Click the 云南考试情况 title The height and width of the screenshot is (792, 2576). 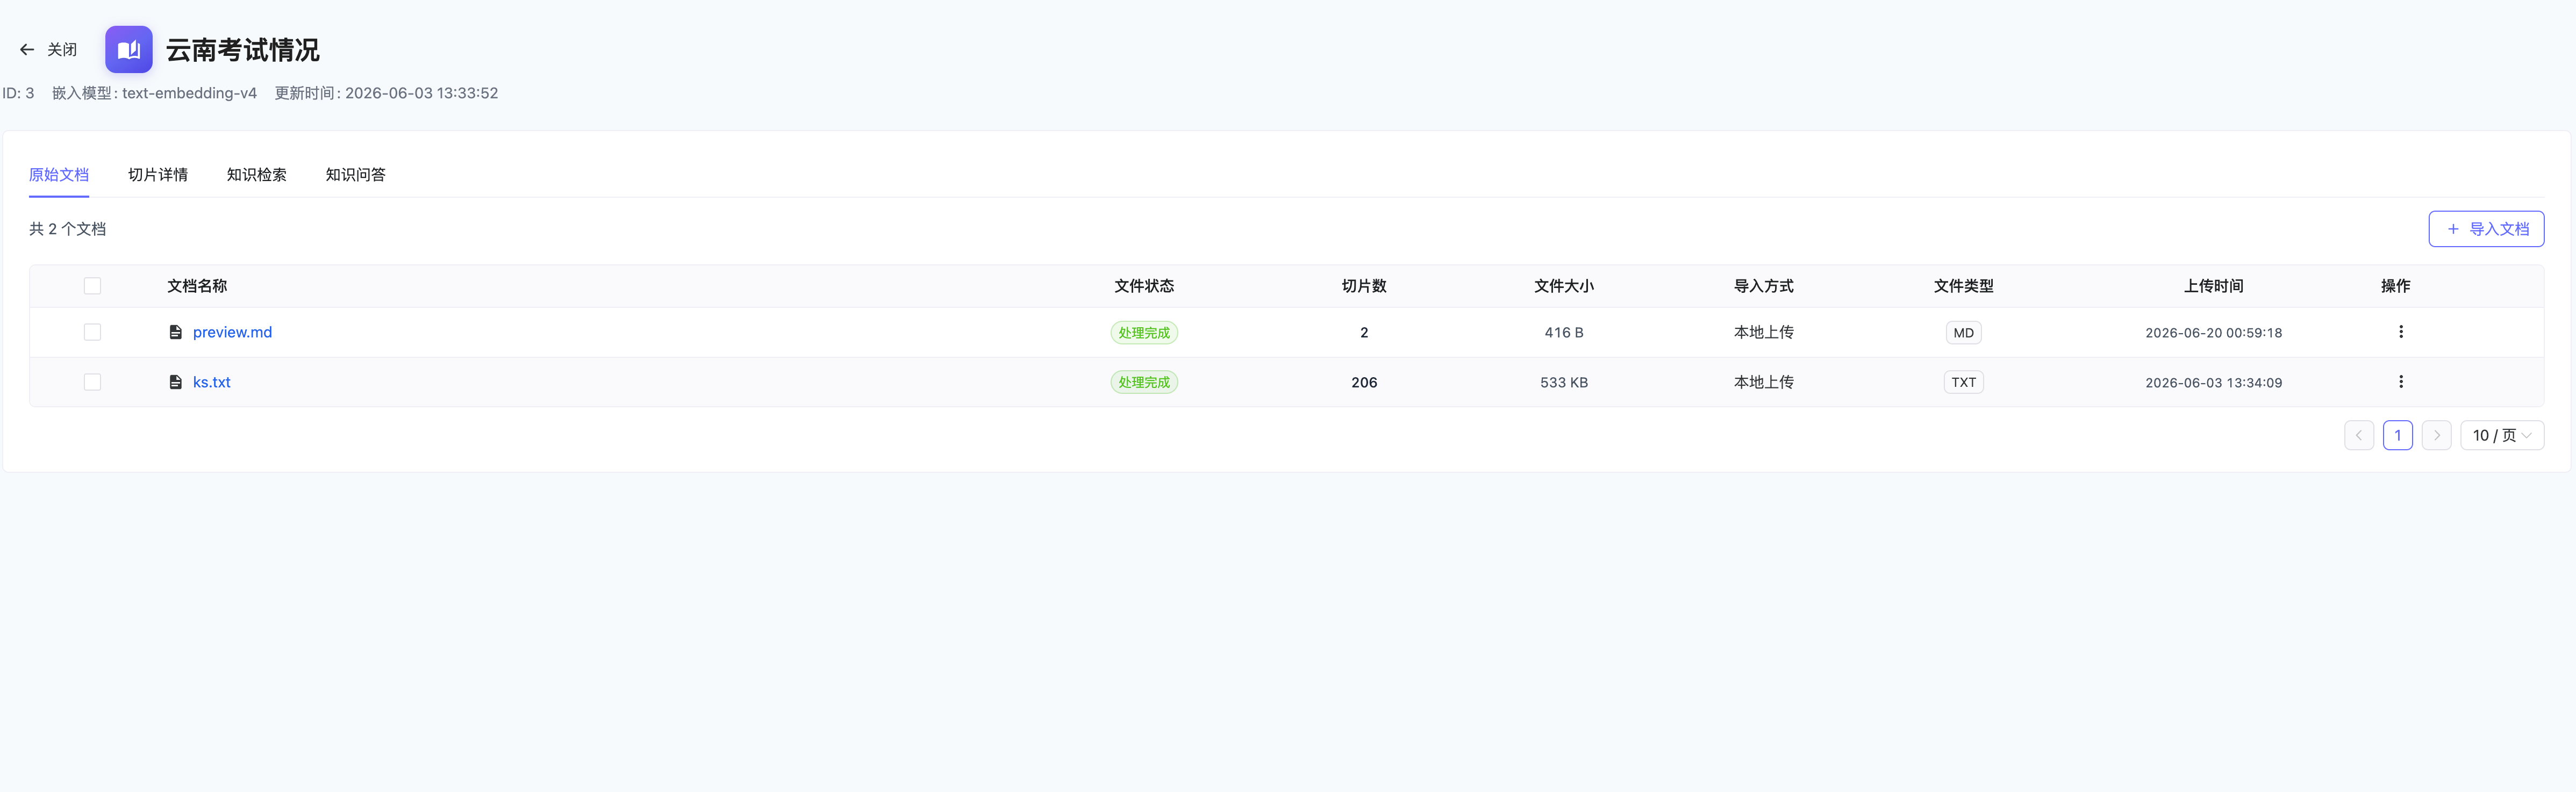pyautogui.click(x=243, y=50)
